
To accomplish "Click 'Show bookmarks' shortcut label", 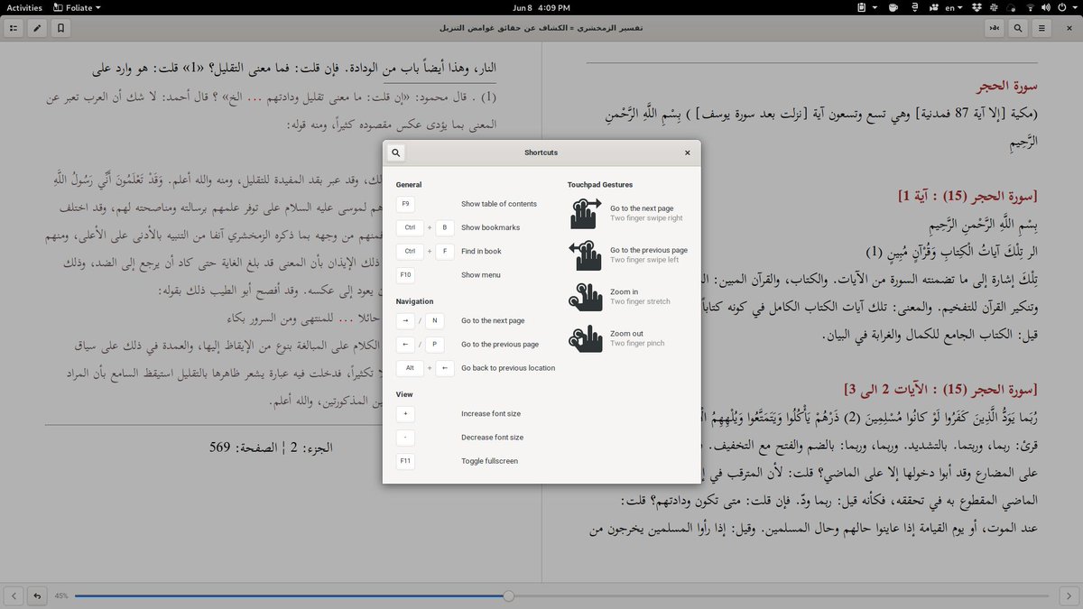I will click(490, 227).
